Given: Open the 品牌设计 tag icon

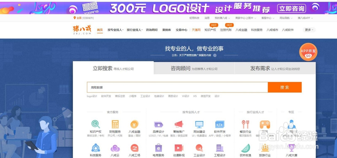Looking at the screenshot, I should pos(159,124).
